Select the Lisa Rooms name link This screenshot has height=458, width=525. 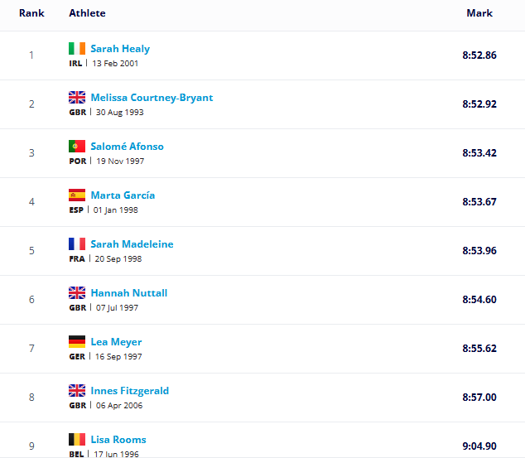(118, 440)
